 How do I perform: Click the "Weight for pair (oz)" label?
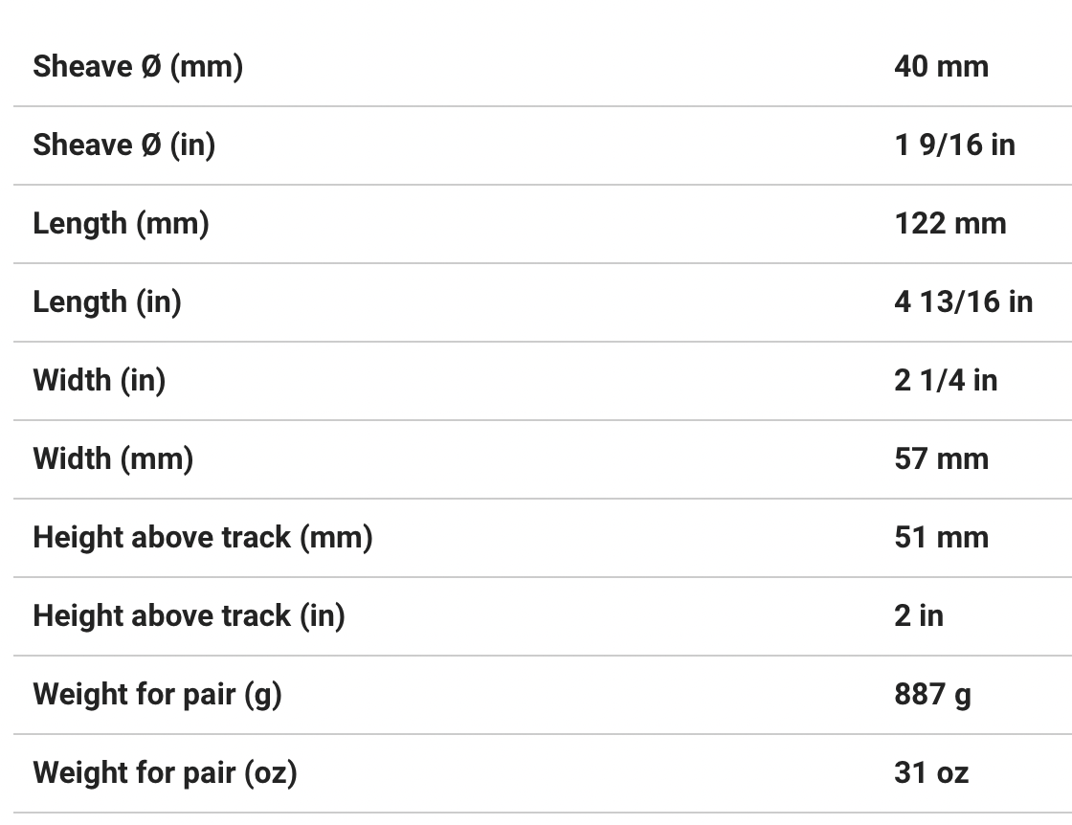click(165, 773)
